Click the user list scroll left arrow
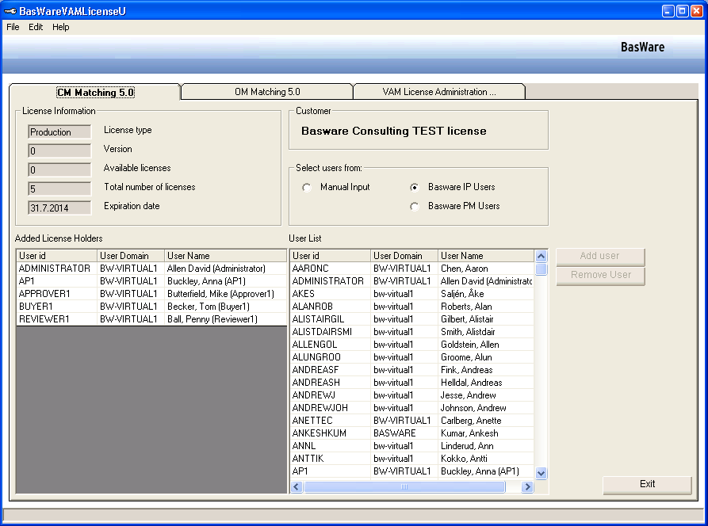The image size is (708, 526). (297, 486)
